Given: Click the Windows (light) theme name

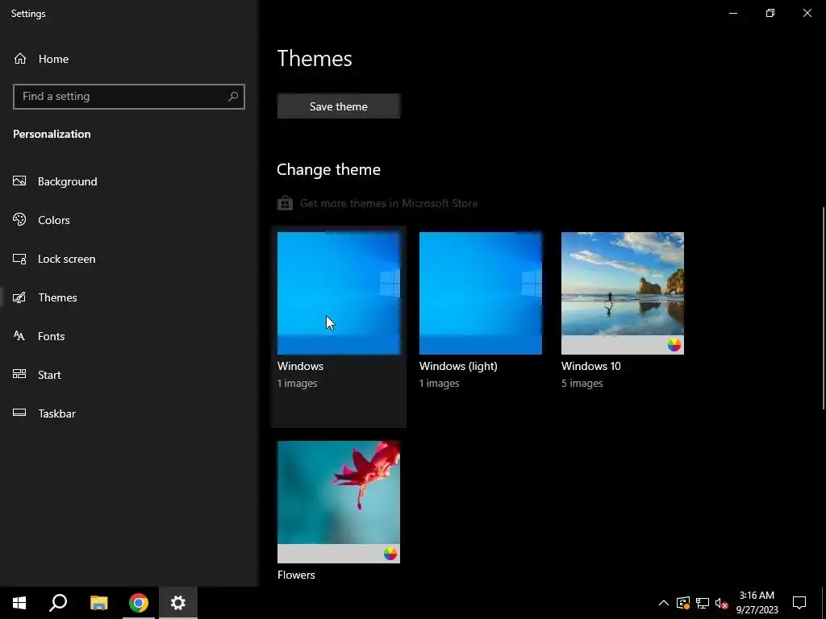Looking at the screenshot, I should pyautogui.click(x=458, y=366).
